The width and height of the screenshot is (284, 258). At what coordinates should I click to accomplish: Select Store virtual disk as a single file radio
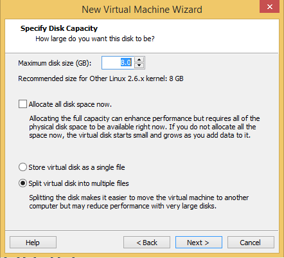(x=22, y=167)
